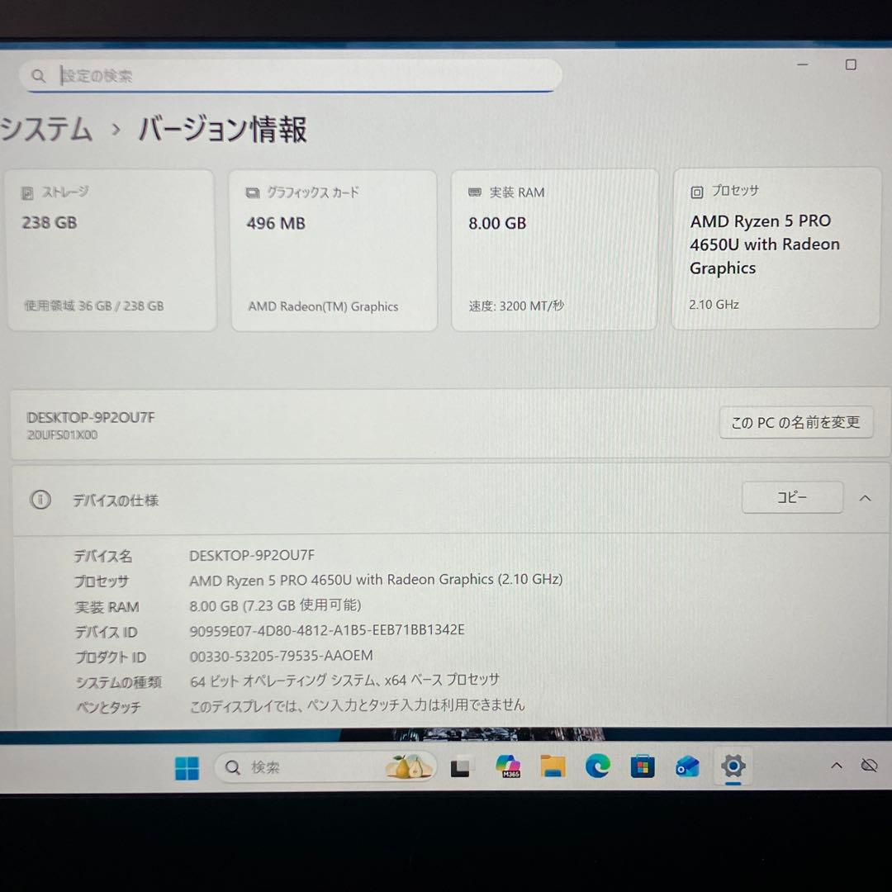Click the Windows Start button
This screenshot has width=892, height=892.
187,767
